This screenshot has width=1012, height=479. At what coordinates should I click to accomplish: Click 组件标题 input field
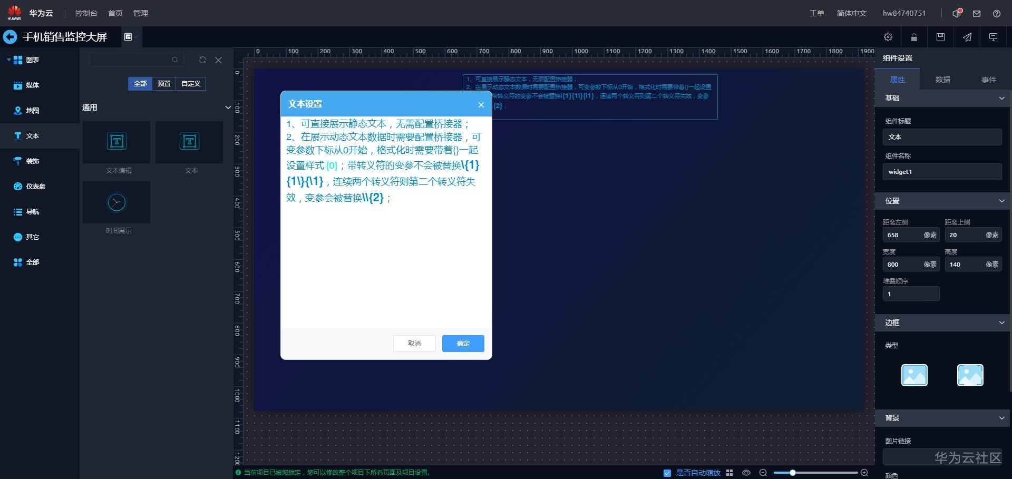click(942, 137)
